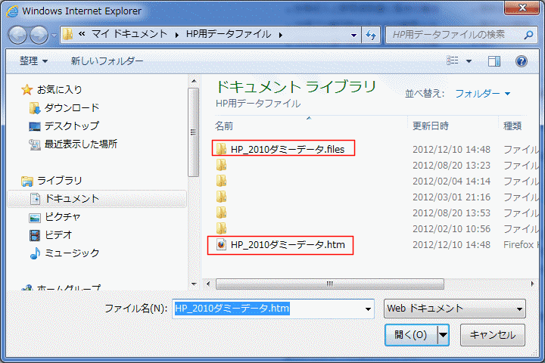The height and width of the screenshot is (363, 545).
Task: Click the navigation pane scroll down arrow
Action: [x=194, y=284]
